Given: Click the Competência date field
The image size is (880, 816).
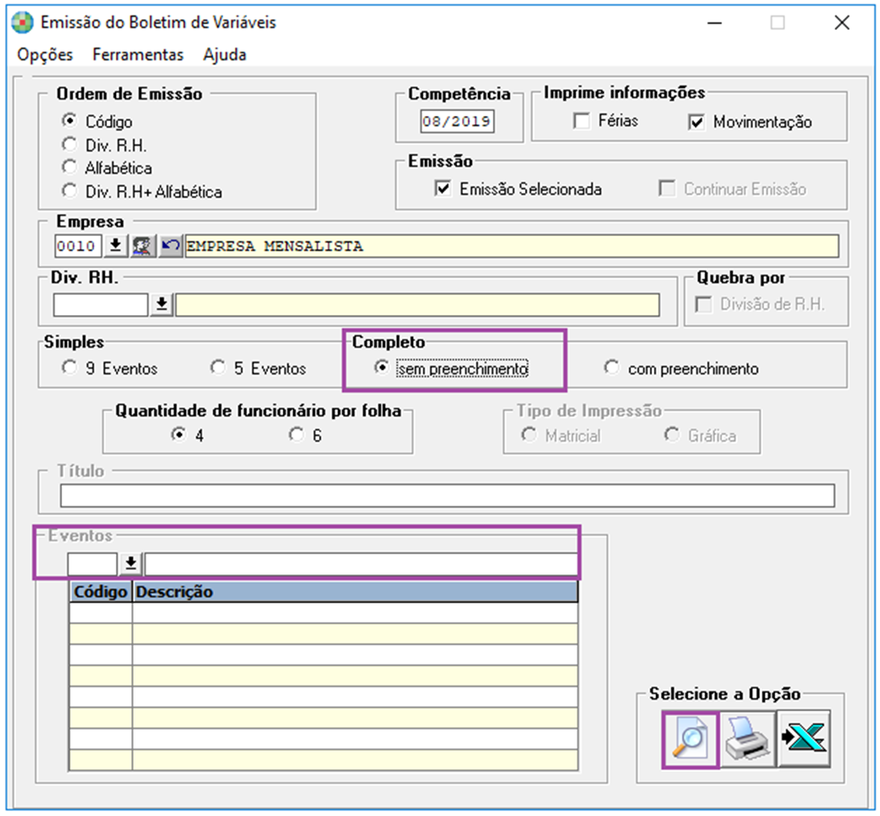Looking at the screenshot, I should (x=457, y=122).
